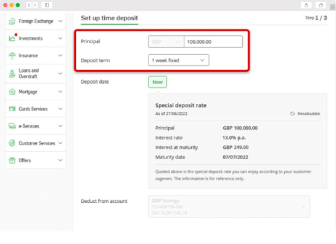Open the Offers menu item
The height and width of the screenshot is (244, 336).
pyautogui.click(x=36, y=160)
